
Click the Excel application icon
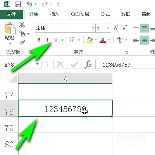7,4
